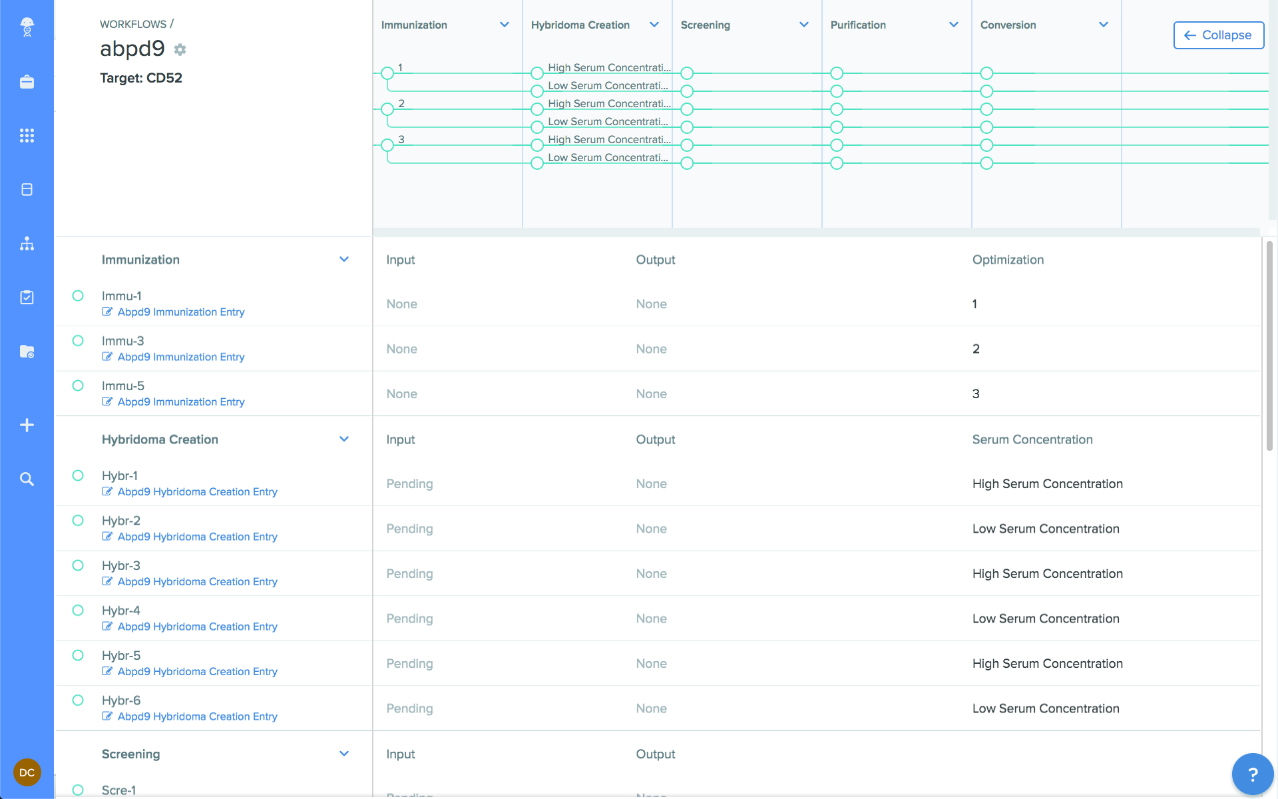Image resolution: width=1278 pixels, height=799 pixels.
Task: Expand the Screening section chevron
Action: (x=344, y=754)
